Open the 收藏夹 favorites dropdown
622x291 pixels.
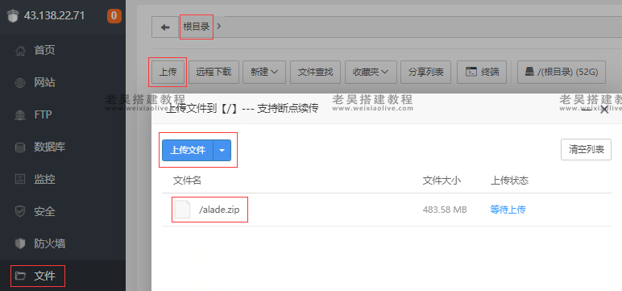point(371,72)
